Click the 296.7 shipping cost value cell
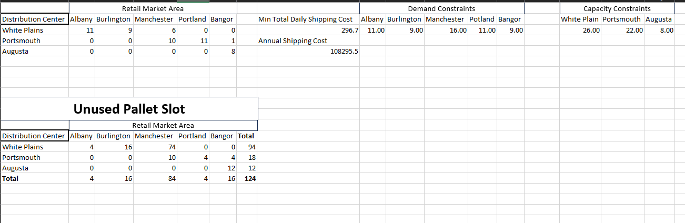Viewport: 685px width, 223px height. pos(308,30)
